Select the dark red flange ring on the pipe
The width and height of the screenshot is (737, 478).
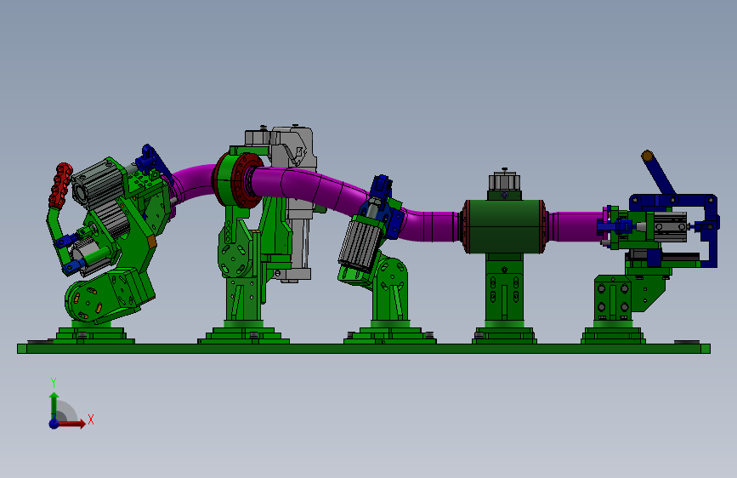click(x=246, y=179)
